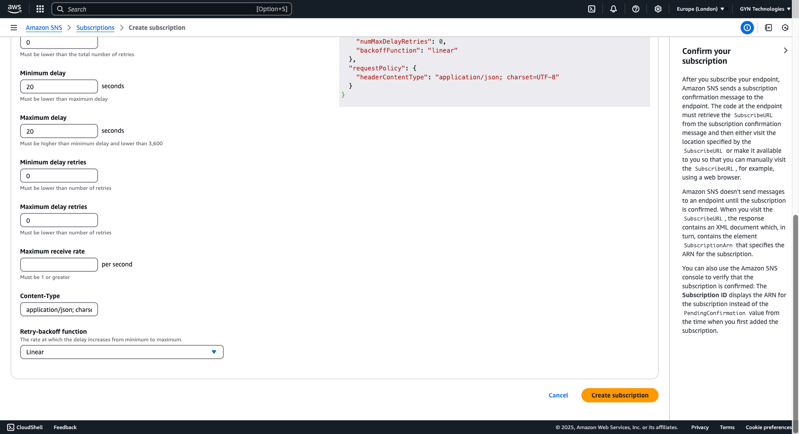Cancel the subscription creation
The width and height of the screenshot is (799, 434).
[x=558, y=395]
